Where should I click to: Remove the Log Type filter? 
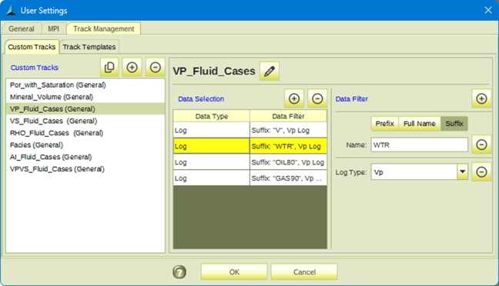[x=481, y=172]
